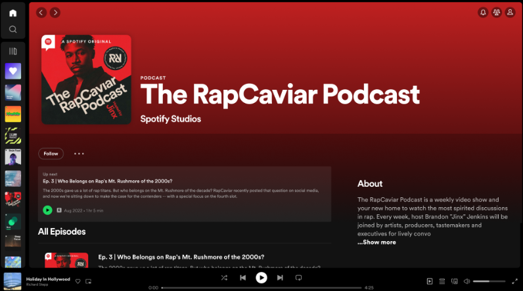Toggle shuffle playback
Screen dimensions: 523x291
[224, 278]
